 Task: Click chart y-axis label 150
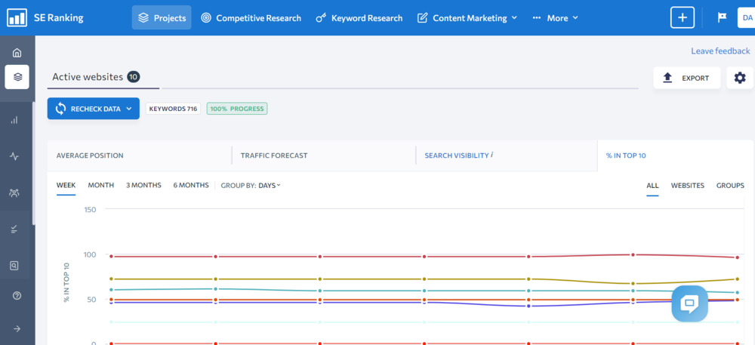(90, 210)
